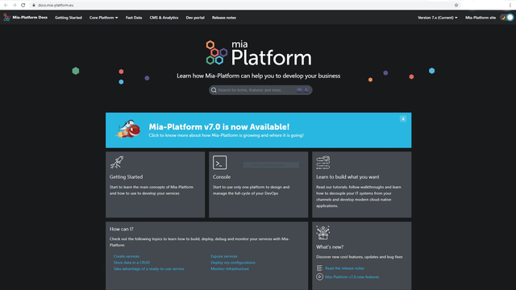
Task: Click the gift box icon in What's new card
Action: tap(322, 233)
